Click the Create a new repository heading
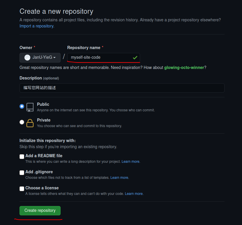The image size is (242, 225). 56,11
